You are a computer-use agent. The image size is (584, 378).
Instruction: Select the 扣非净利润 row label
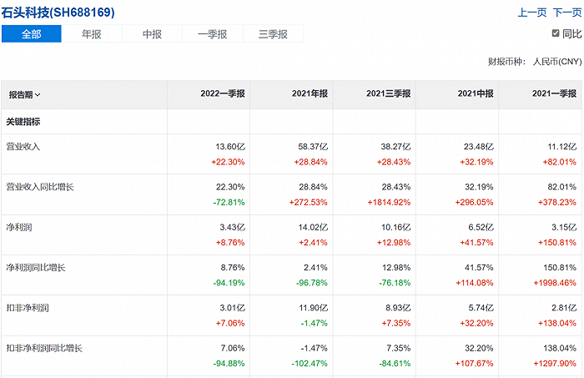pyautogui.click(x=28, y=308)
